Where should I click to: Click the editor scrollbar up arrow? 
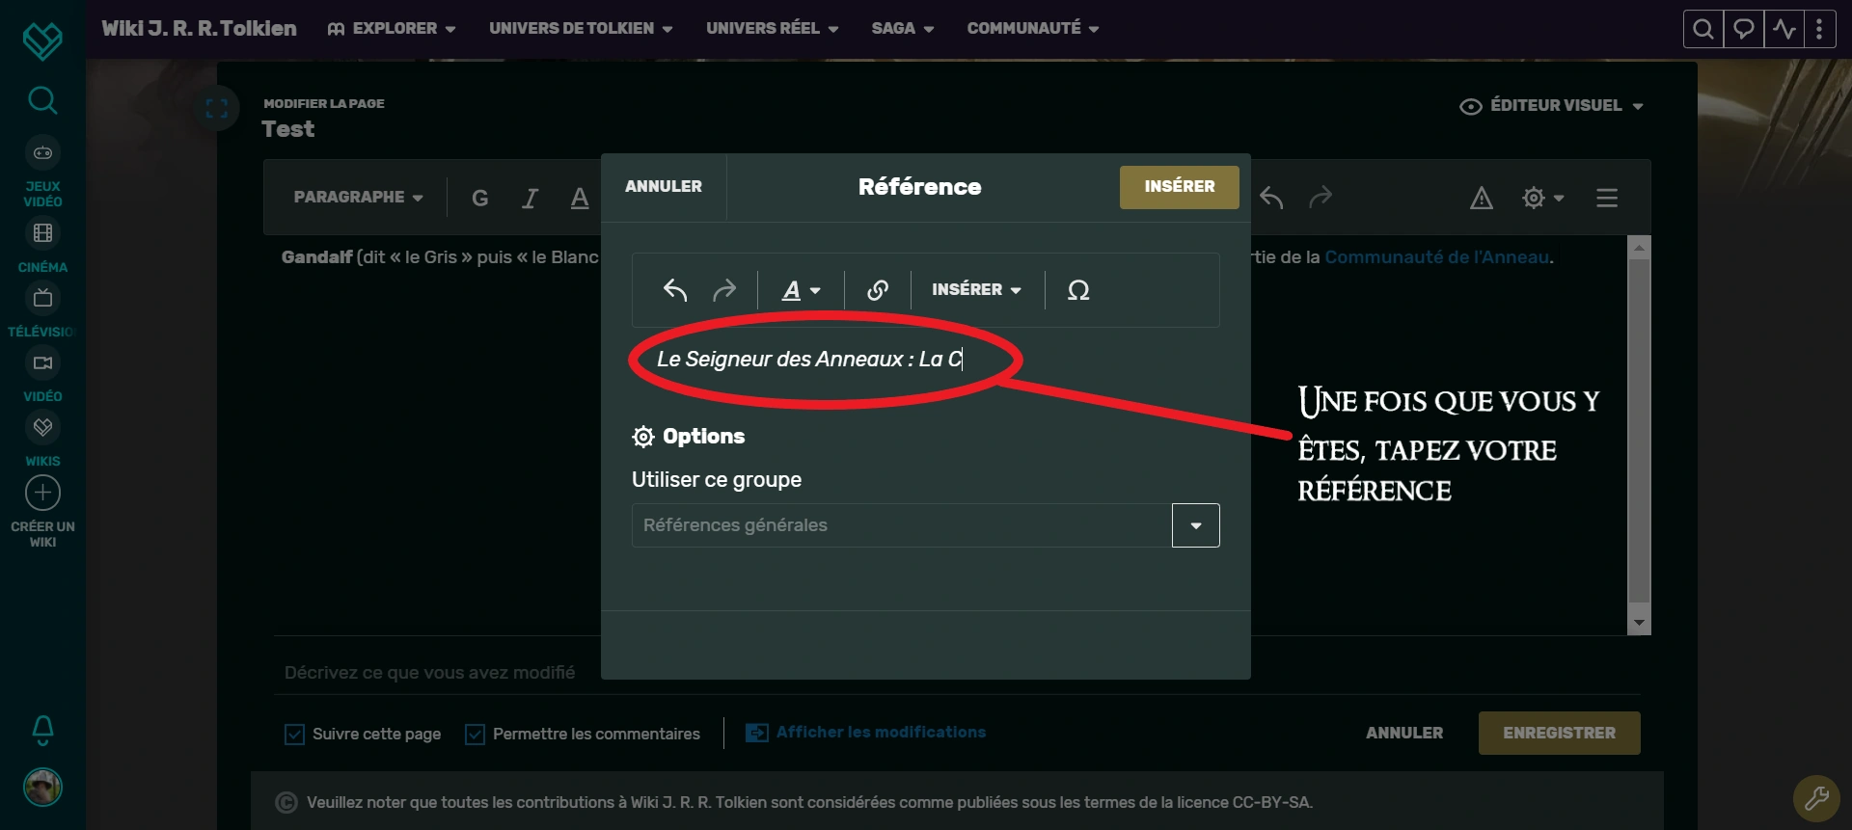pyautogui.click(x=1639, y=248)
